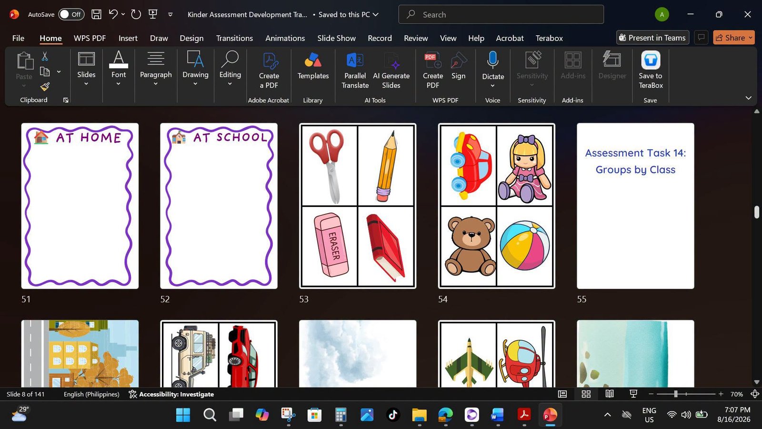This screenshot has width=762, height=429.
Task: Click the Copy icon in Clipboard group
Action: click(x=45, y=71)
